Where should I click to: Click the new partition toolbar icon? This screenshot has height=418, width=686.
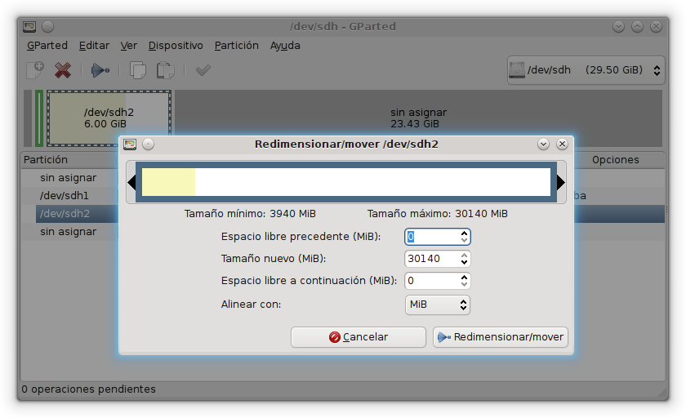pos(35,70)
